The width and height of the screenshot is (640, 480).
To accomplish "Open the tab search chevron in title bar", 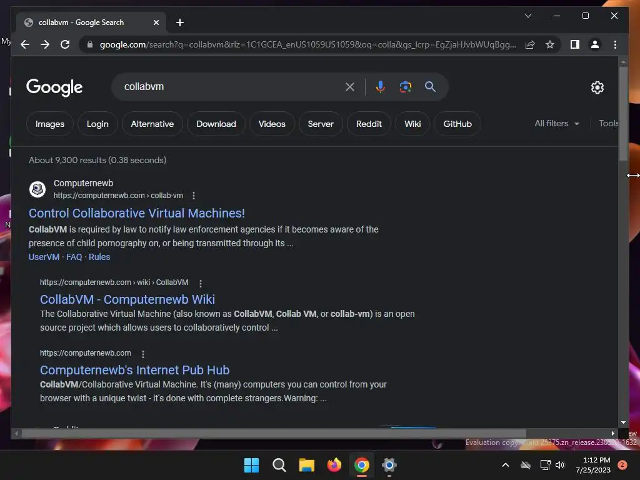I will click(x=527, y=16).
